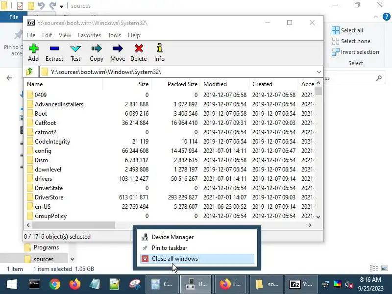Screen dimensions: 392x294
Task: Sort by the Modified column header
Action: click(x=224, y=84)
